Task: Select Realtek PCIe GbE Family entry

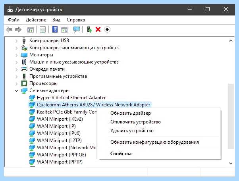Action: point(67,112)
